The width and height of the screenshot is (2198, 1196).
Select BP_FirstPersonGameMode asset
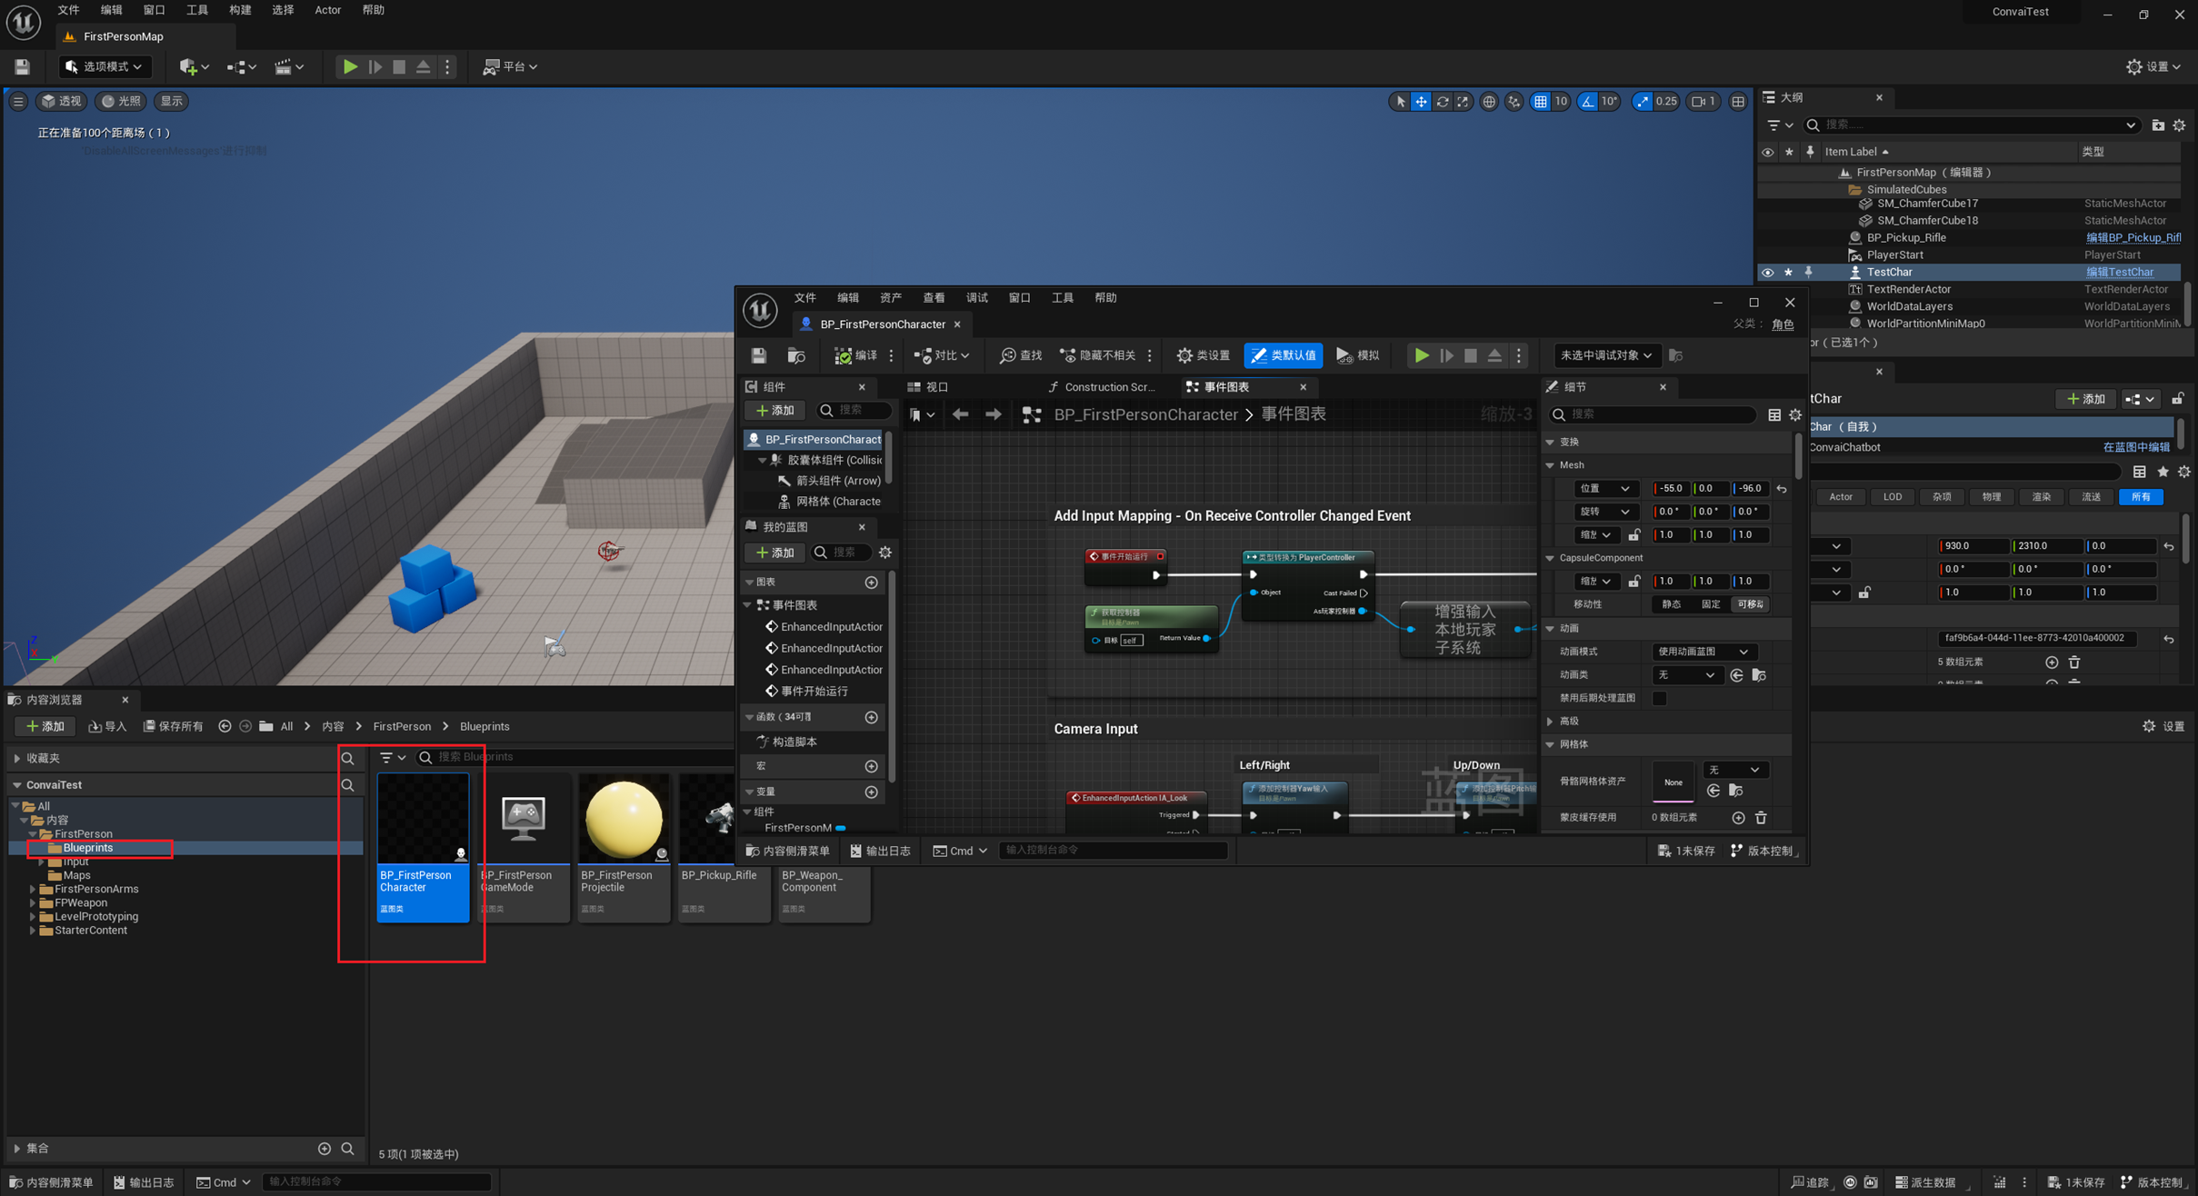524,847
